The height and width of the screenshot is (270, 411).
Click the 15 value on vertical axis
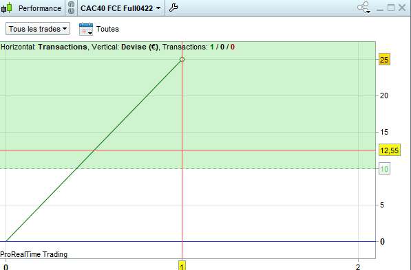pos(384,132)
